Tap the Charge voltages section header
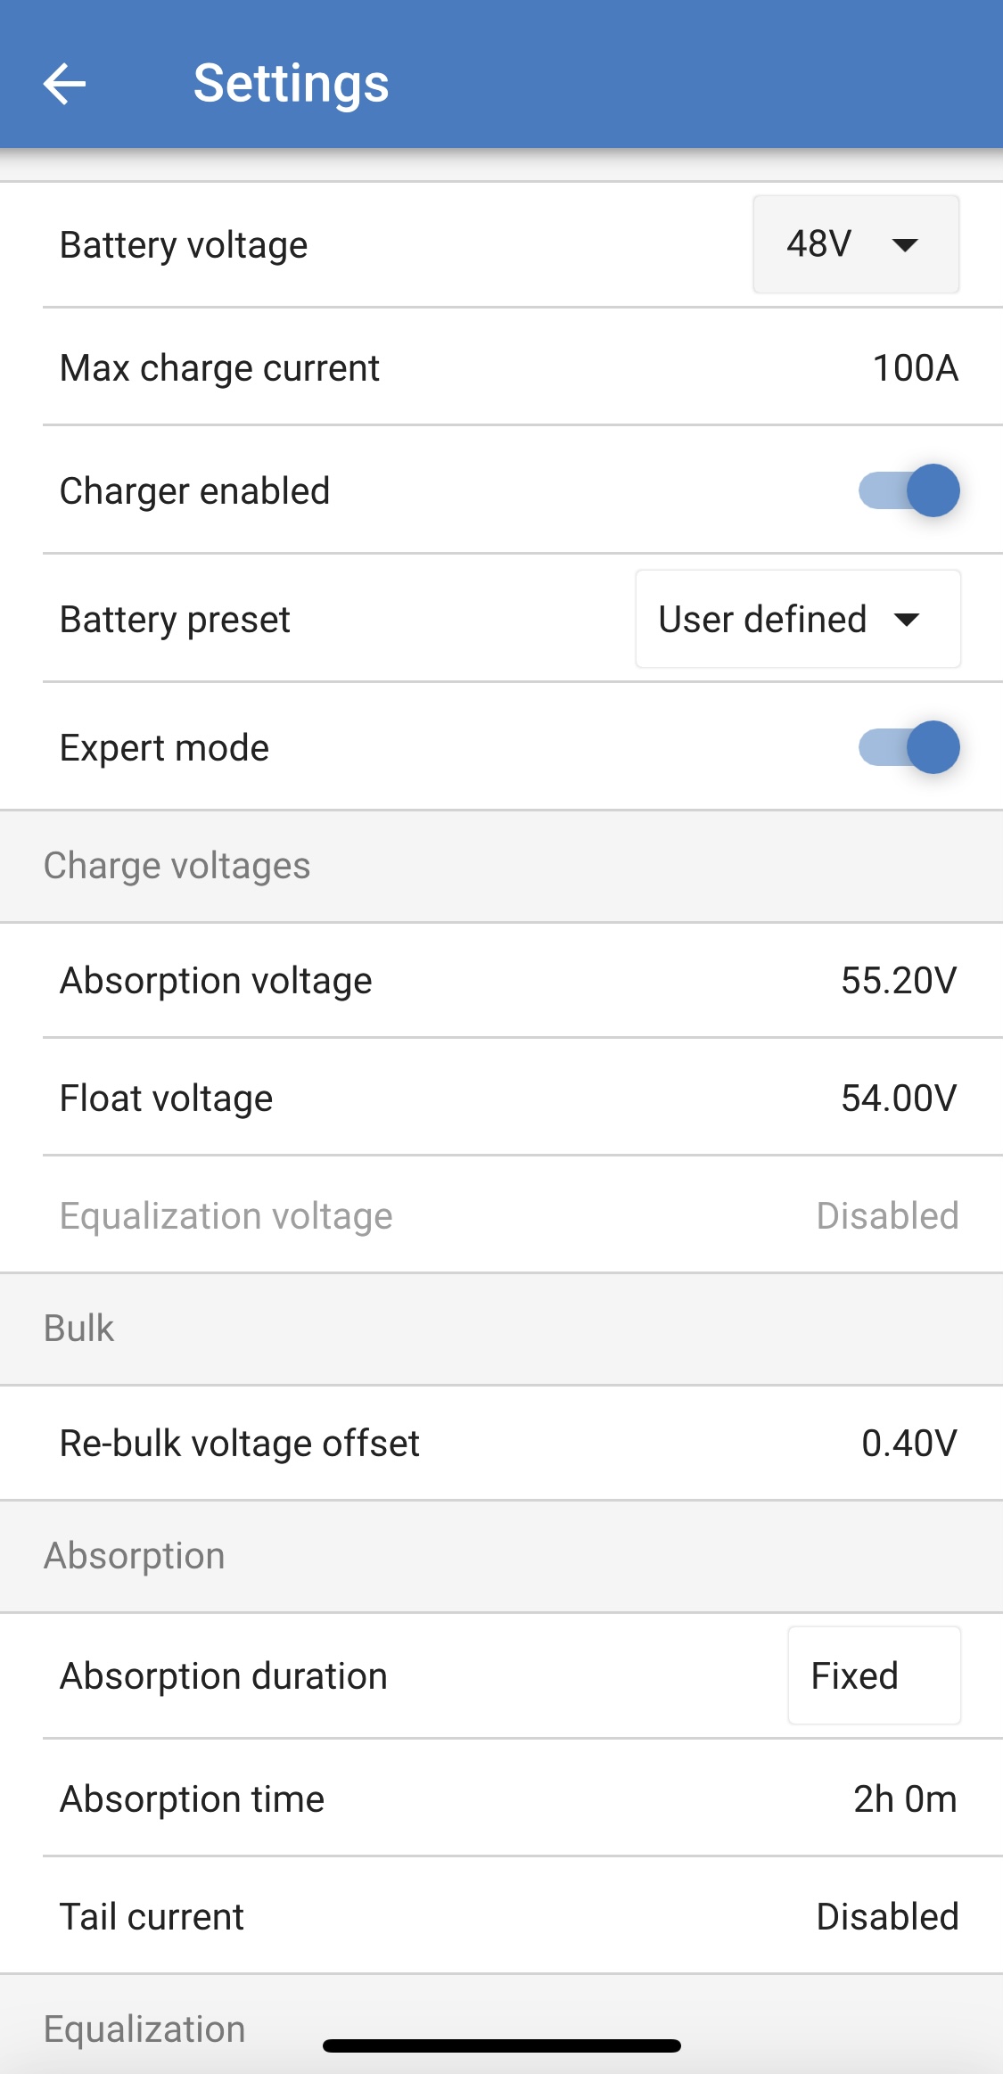Image resolution: width=1003 pixels, height=2074 pixels. click(x=177, y=866)
